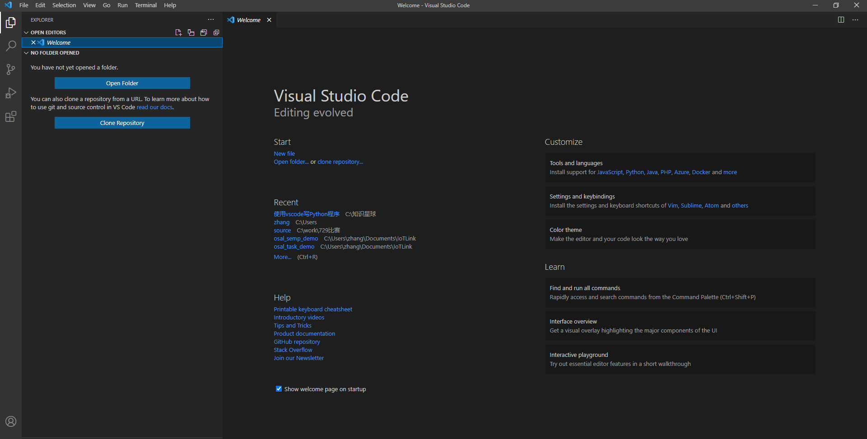Screen dimensions: 867x439
Task: Open the Search view in activity bar
Action: pos(11,46)
